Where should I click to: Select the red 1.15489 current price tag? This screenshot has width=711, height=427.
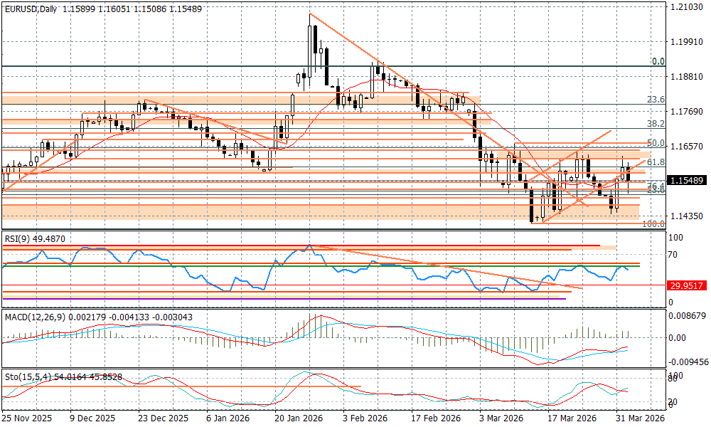688,181
